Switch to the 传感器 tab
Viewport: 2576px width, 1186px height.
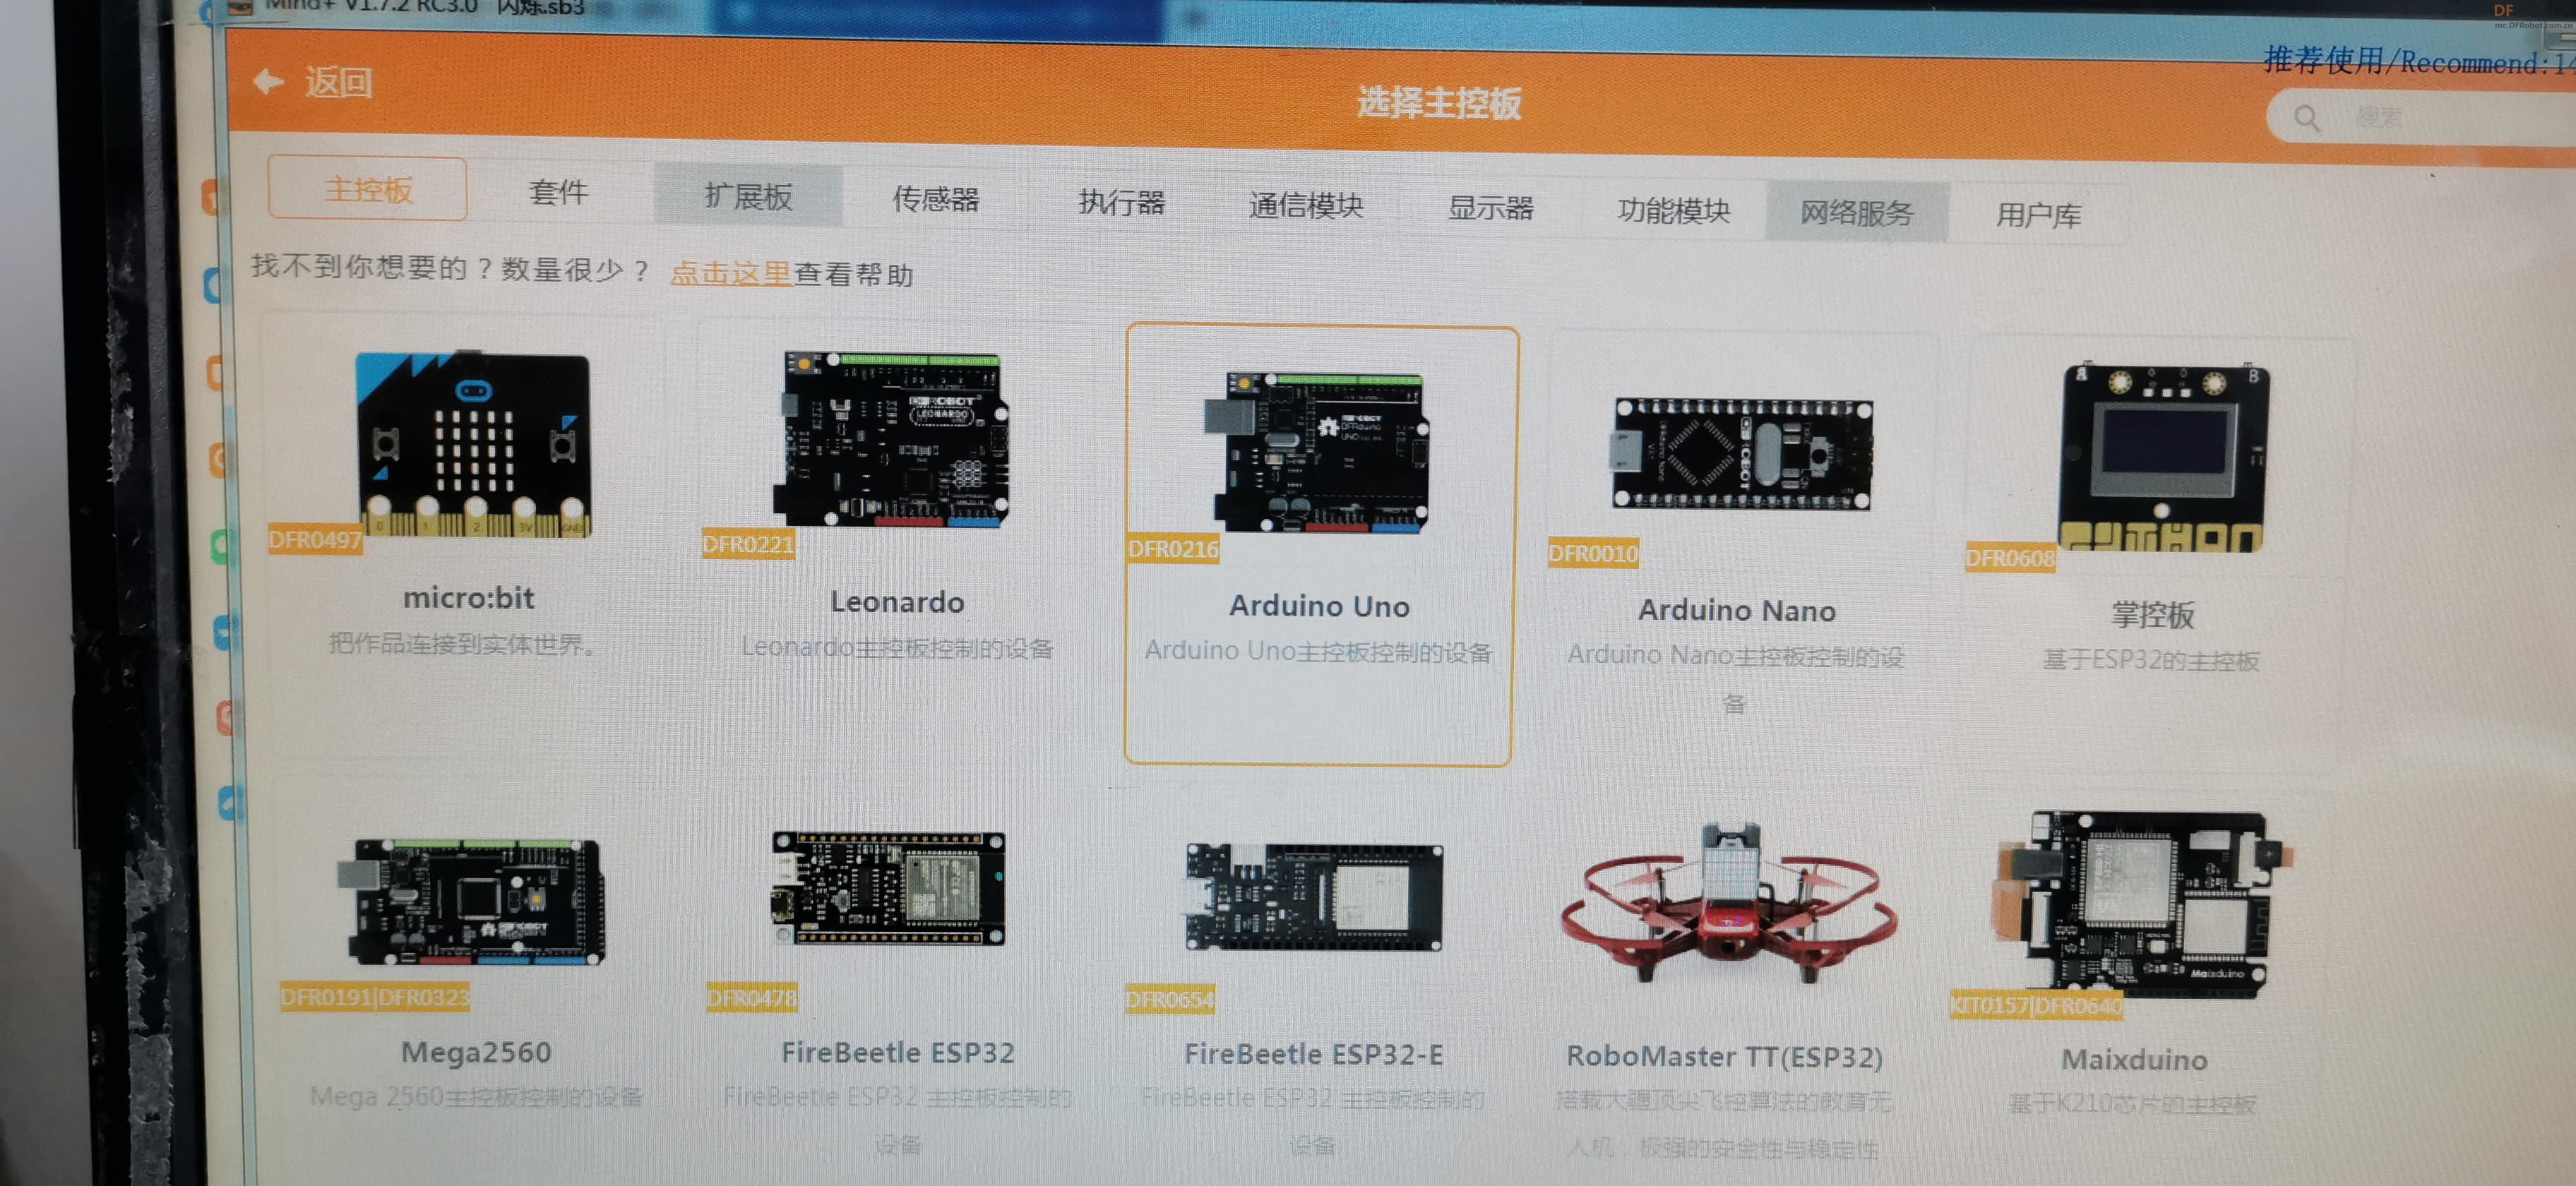pyautogui.click(x=935, y=199)
